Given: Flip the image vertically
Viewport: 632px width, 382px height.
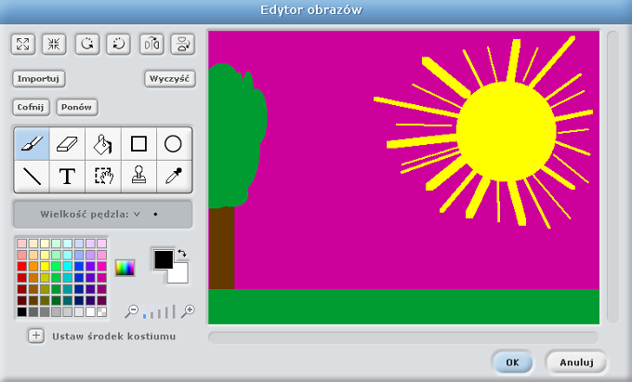Looking at the screenshot, I should click(183, 44).
